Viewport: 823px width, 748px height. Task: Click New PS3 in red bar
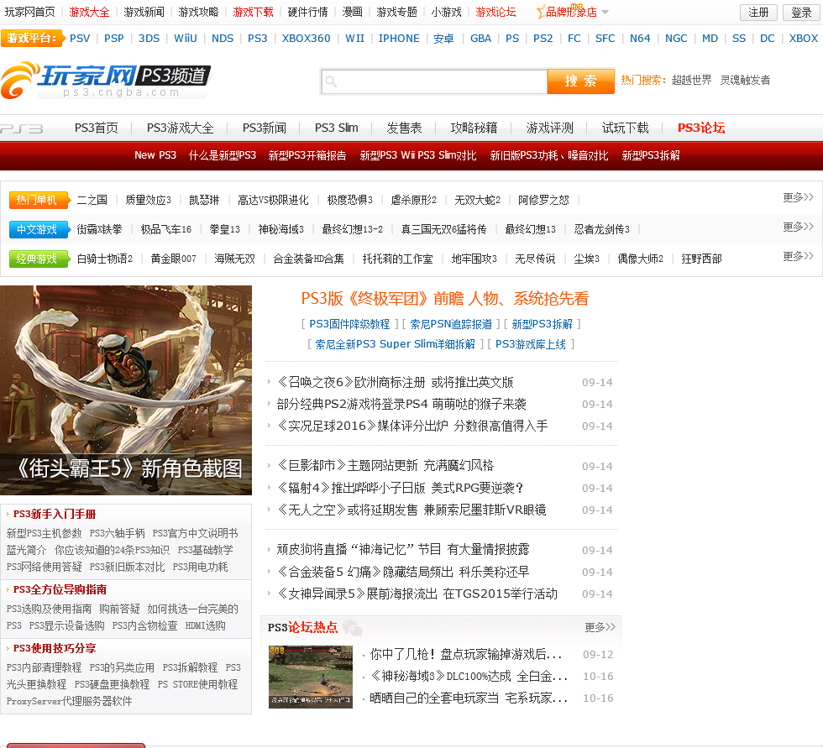pyautogui.click(x=155, y=155)
